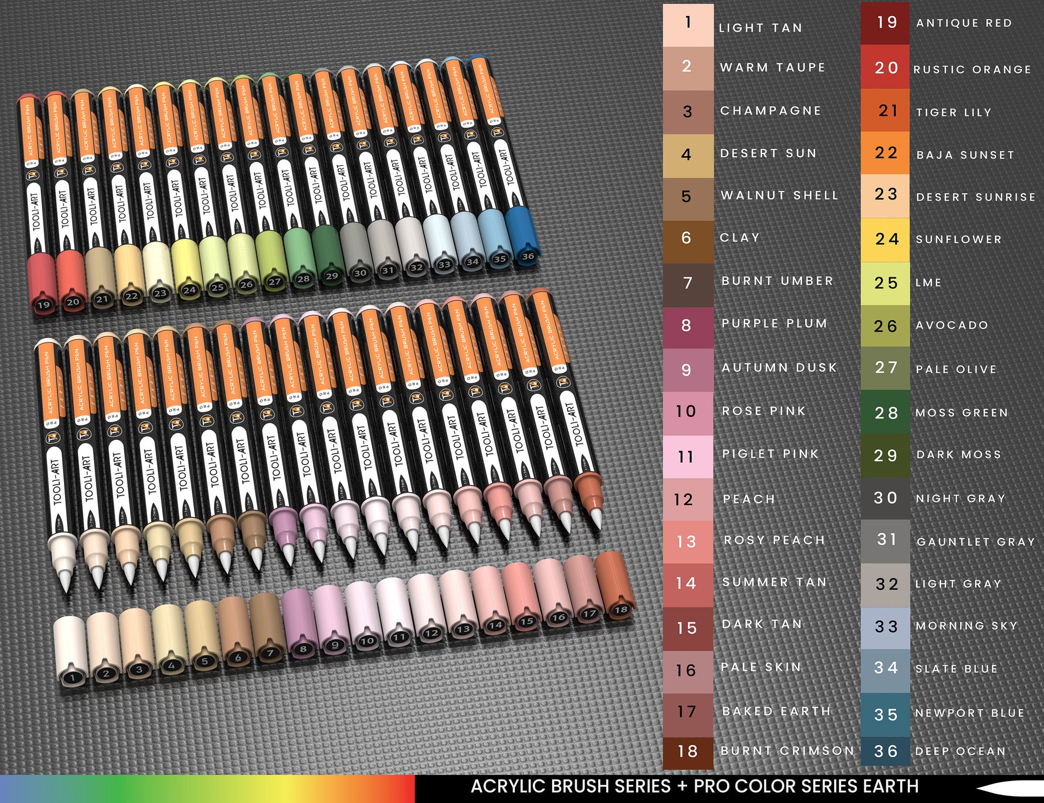1044x803 pixels.
Task: Click the Burnt Crimson label text
Action: pyautogui.click(x=787, y=751)
